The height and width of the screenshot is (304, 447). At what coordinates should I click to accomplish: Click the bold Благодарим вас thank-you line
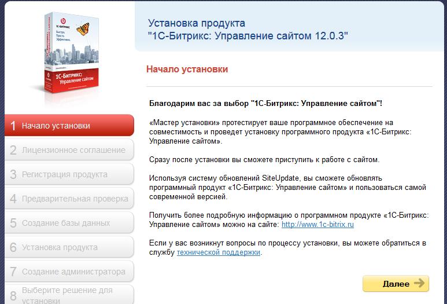(x=265, y=103)
